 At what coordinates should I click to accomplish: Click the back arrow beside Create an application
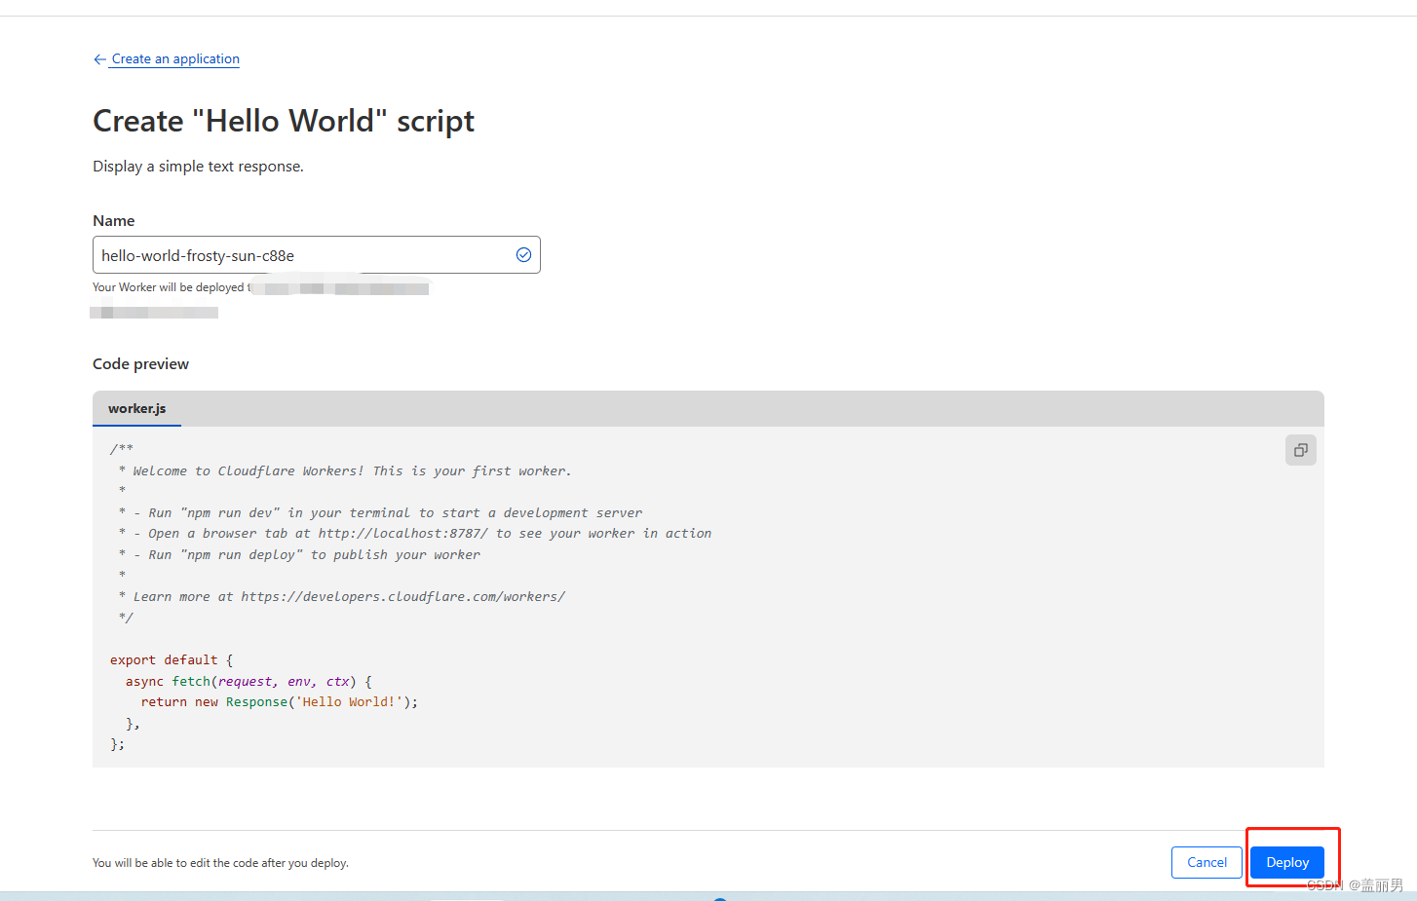click(99, 59)
